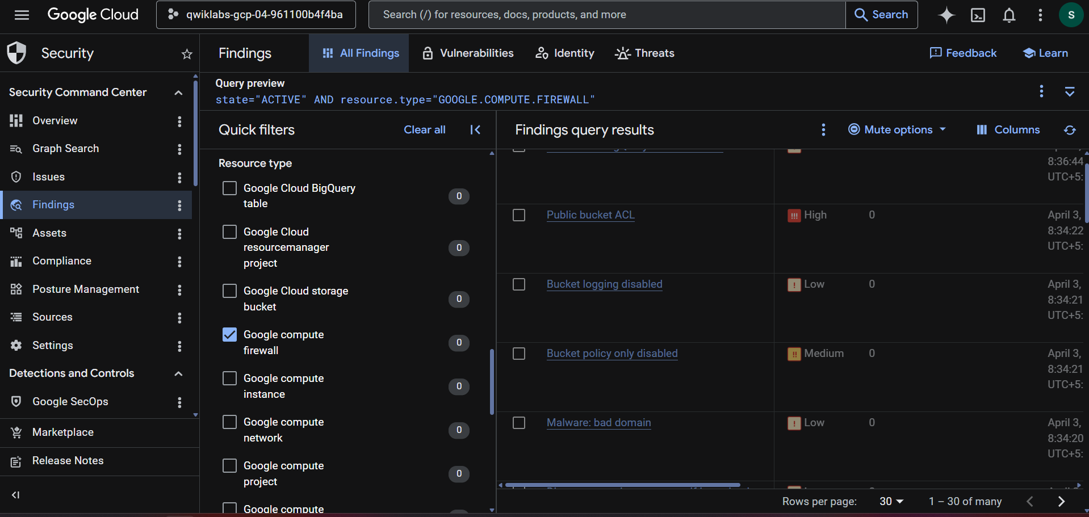This screenshot has width=1089, height=517.
Task: Open the user account avatar
Action: coord(1071,15)
